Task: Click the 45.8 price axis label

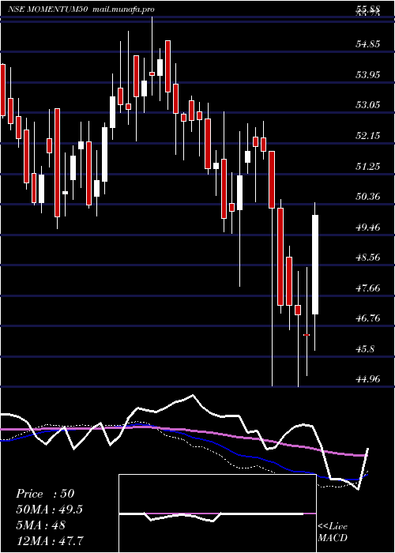Action: pos(365,349)
